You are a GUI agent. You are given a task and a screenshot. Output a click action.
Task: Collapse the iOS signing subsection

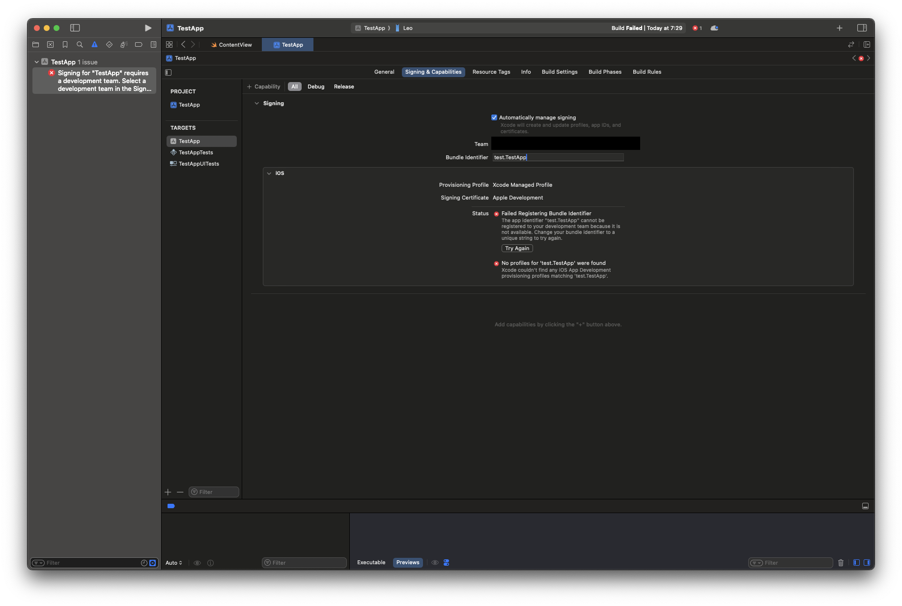coord(270,173)
